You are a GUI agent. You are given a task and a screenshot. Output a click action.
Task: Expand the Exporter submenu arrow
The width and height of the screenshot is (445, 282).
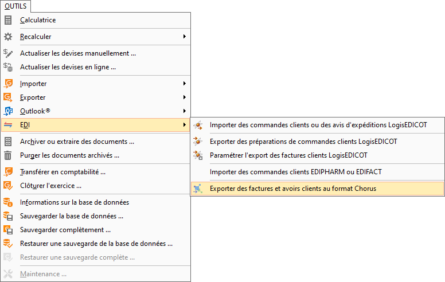pos(185,97)
